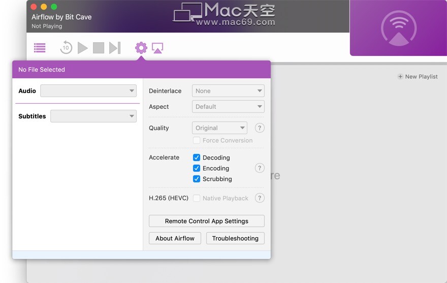Click the rewind 10 seconds icon

click(66, 48)
